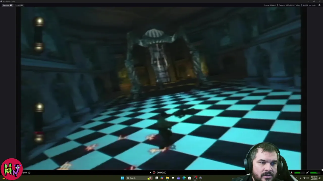Viewport: 323px width, 181px height.
Task: Open the Wi-Fi network tray icon
Action: [304, 178]
